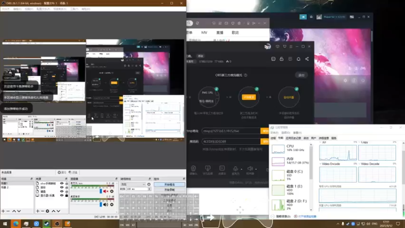This screenshot has width=405, height=228.
Task: Click the unlock icon in streaming app toolbar
Action: click(281, 59)
